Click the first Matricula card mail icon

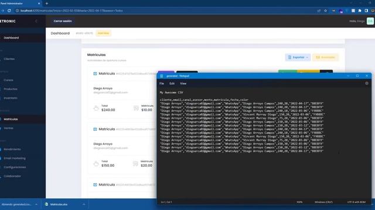point(95,73)
